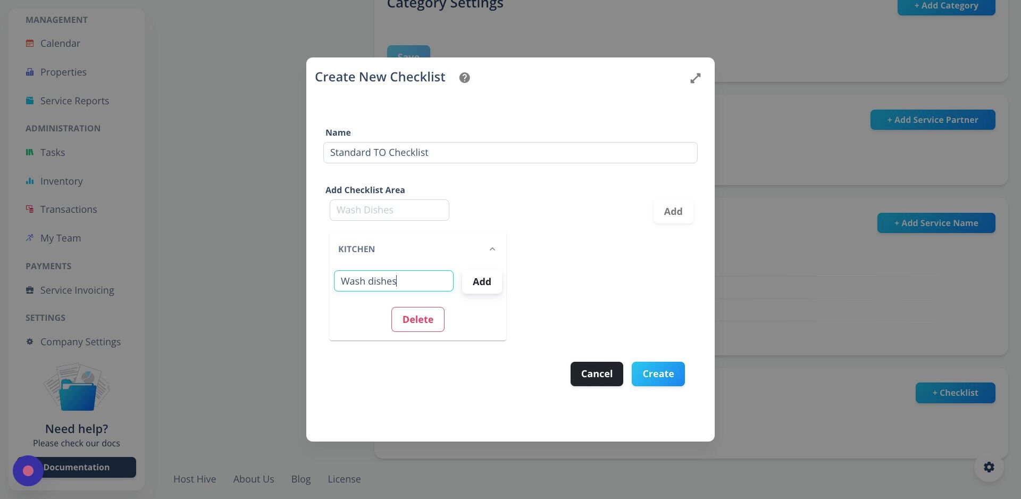Screen dimensions: 1021x499
Task: Collapse the KITCHEN area chevron
Action: click(x=492, y=249)
